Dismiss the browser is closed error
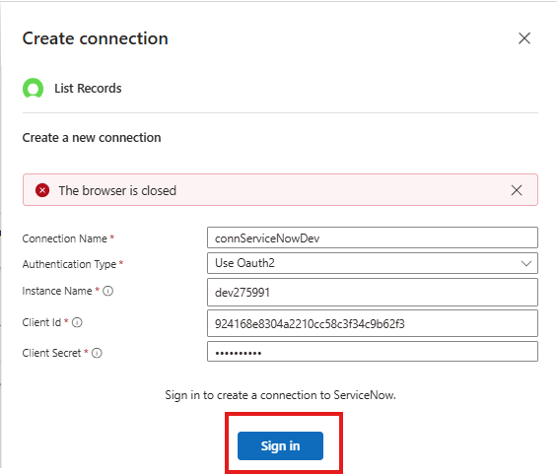 [517, 190]
